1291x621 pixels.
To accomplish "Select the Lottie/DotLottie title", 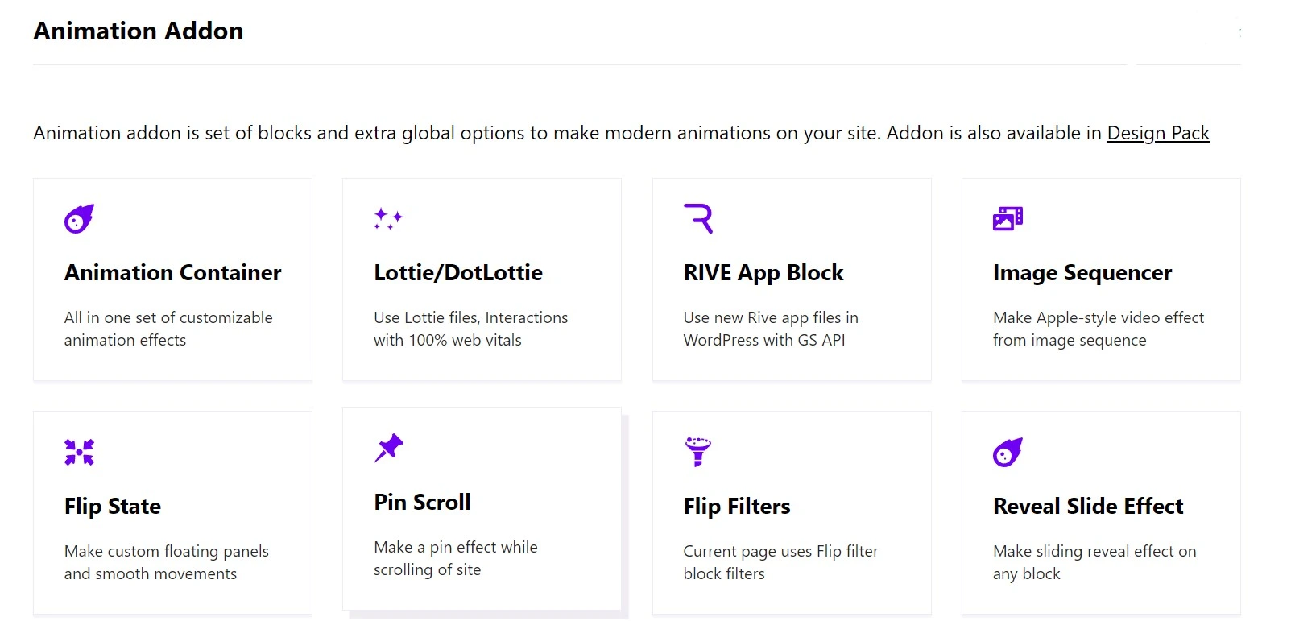I will pyautogui.click(x=458, y=273).
